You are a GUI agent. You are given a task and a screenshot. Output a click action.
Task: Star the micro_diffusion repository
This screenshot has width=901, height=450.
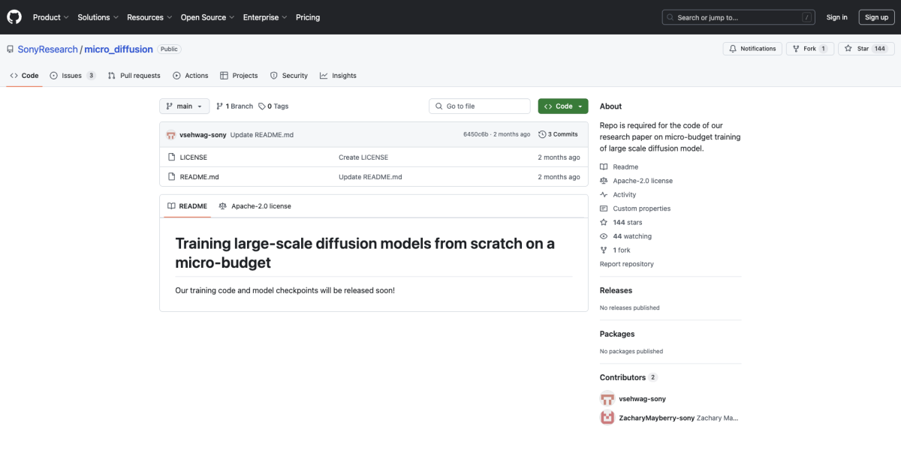click(857, 49)
